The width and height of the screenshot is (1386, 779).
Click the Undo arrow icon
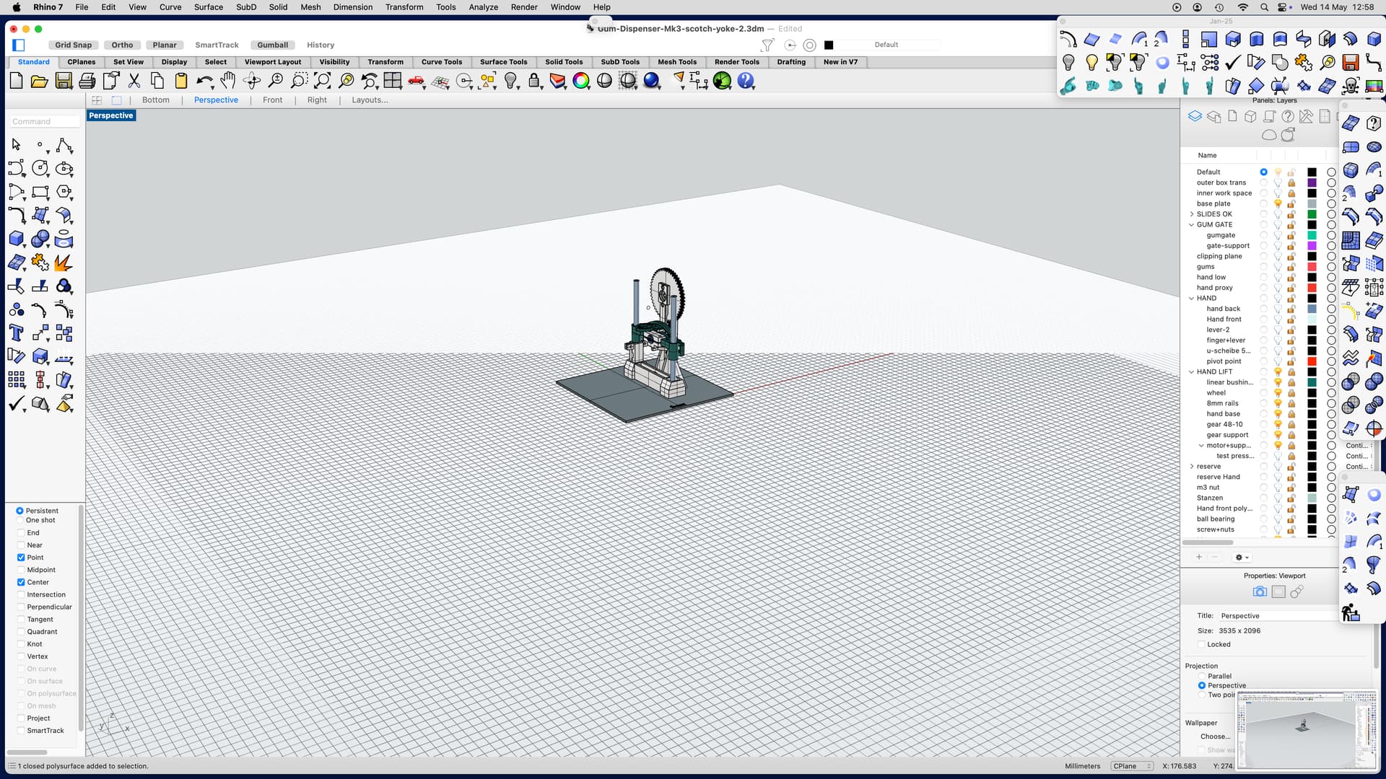pos(204,81)
